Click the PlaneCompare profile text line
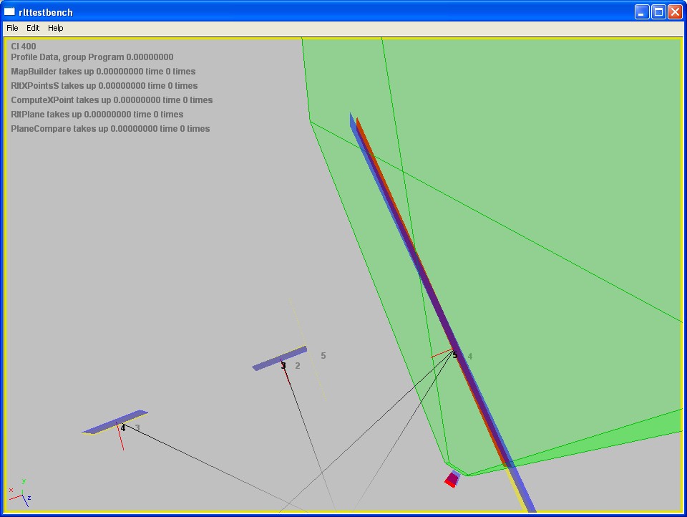Viewport: 687px width, 517px height. [x=110, y=129]
